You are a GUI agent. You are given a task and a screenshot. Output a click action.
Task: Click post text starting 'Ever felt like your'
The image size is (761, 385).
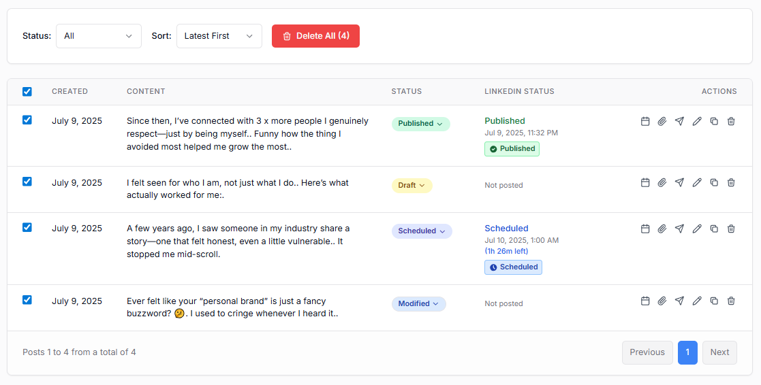point(232,307)
